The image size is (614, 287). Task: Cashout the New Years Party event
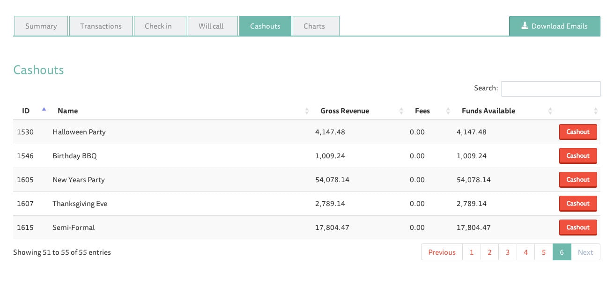(x=577, y=180)
